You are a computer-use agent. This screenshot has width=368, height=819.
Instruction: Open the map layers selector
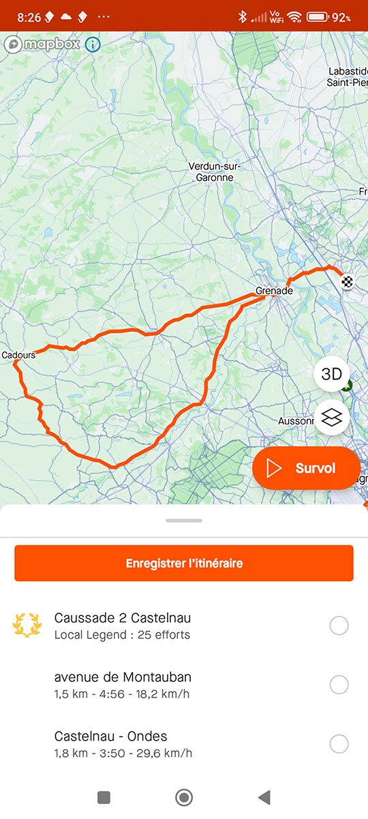click(331, 418)
